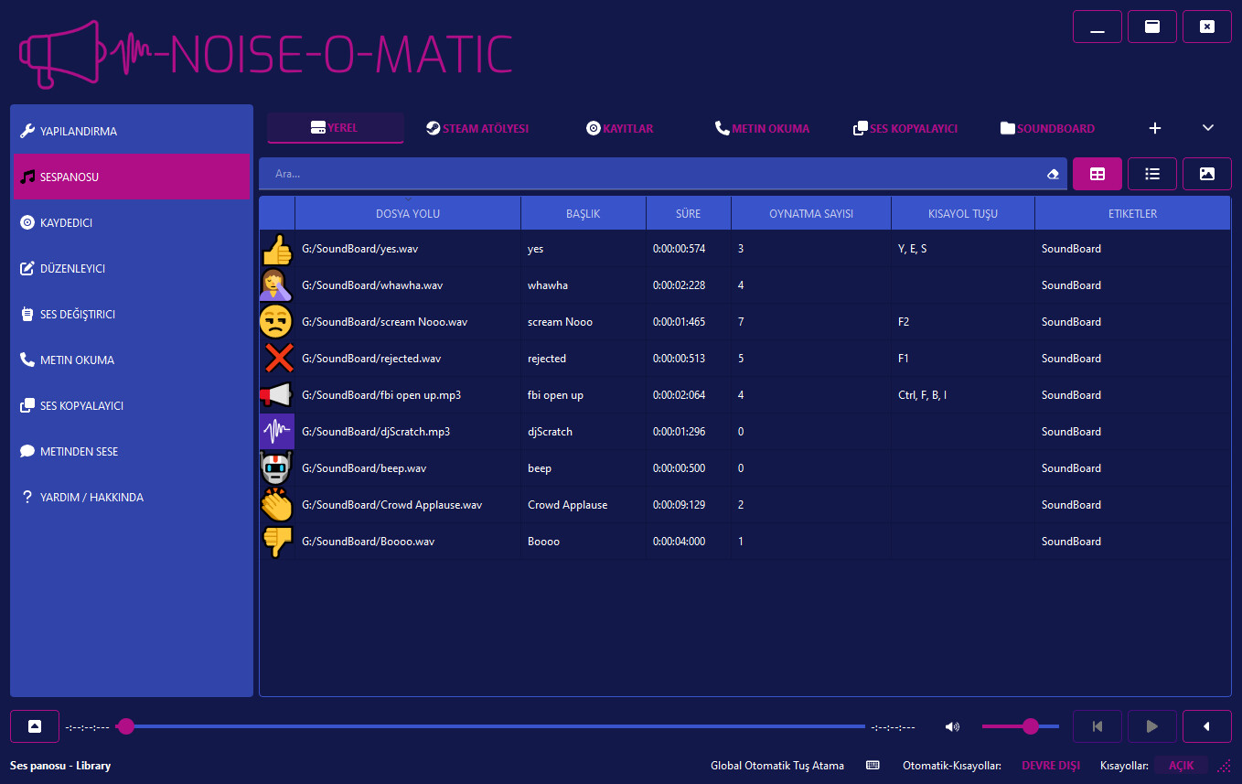Screen dimensions: 1242x784
Task: Click the eraser icon in search bar
Action: pos(1053,174)
